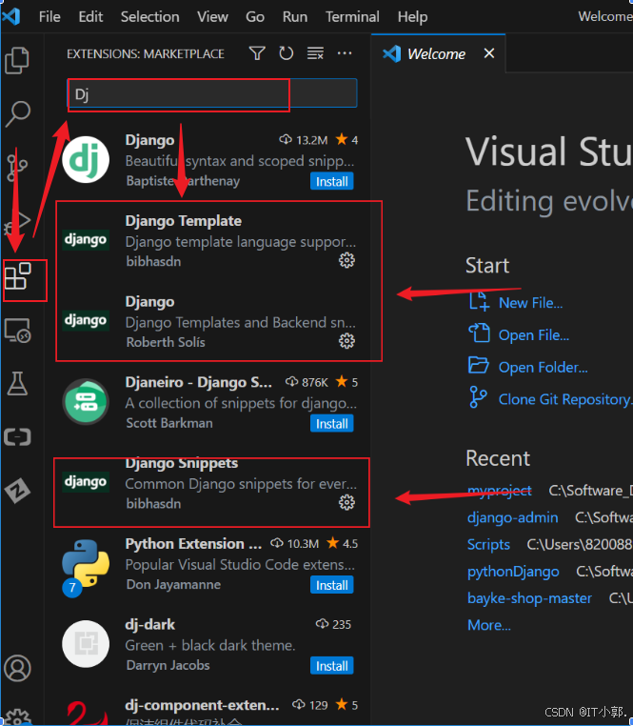Click the dj-dark extension title
Image resolution: width=633 pixels, height=726 pixels.
150,624
